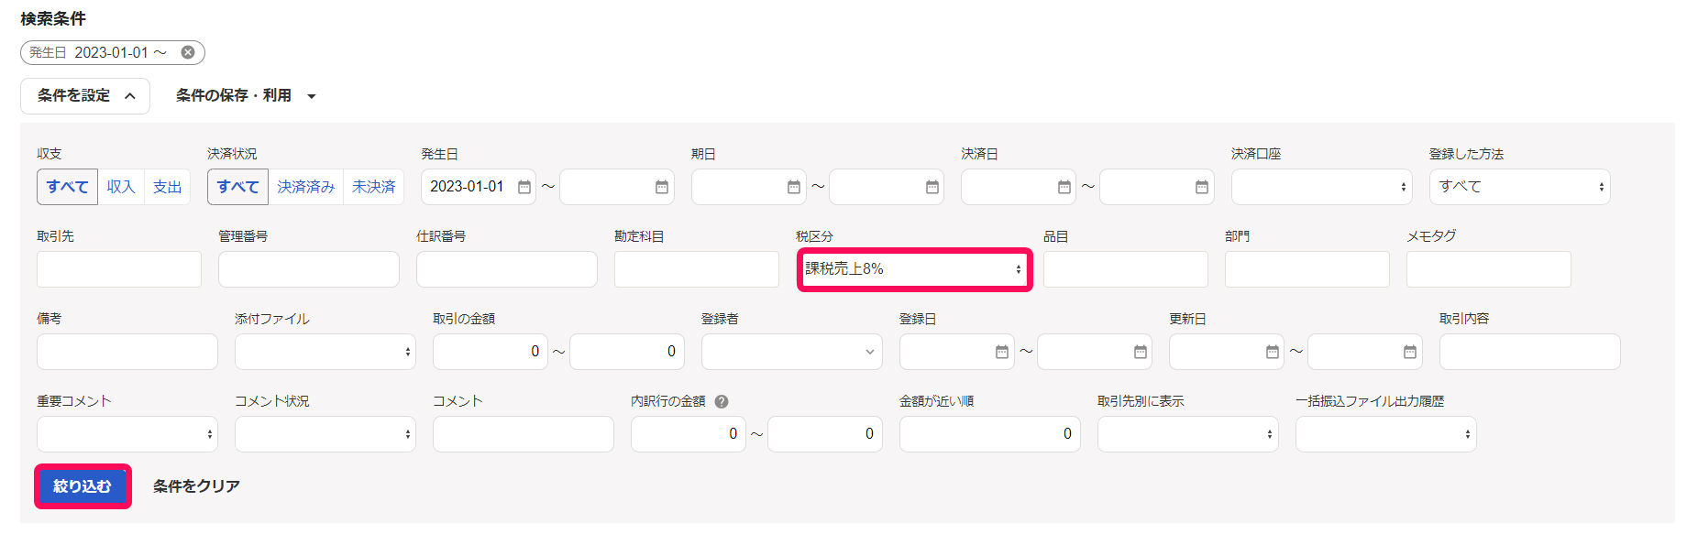The height and width of the screenshot is (534, 1698).
Task: Open calendar for 更新日 end date
Action: coord(1410,352)
